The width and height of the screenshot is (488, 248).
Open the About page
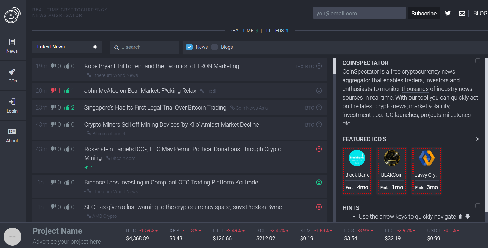(x=12, y=135)
